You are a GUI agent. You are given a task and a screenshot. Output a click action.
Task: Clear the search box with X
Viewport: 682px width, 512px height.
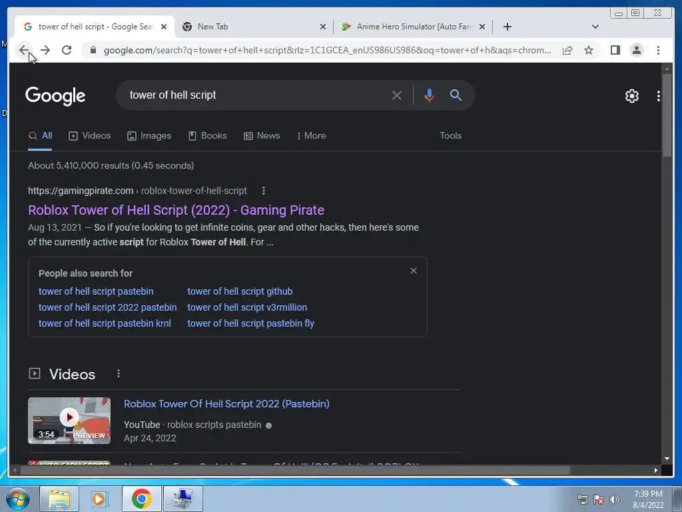point(397,95)
